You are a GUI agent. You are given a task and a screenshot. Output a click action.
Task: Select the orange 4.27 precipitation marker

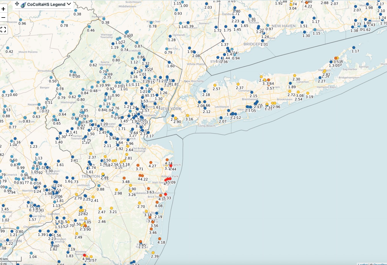pos(151,163)
